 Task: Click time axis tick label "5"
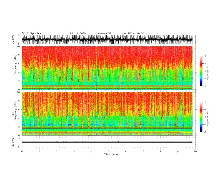pyautogui.click(x=109, y=151)
